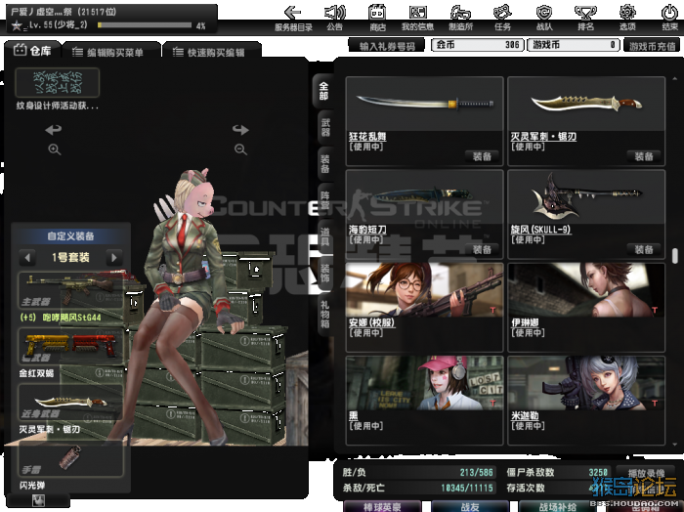Rotate character right with the curved arrow
Viewport: 684px width, 512px height.
[x=240, y=130]
